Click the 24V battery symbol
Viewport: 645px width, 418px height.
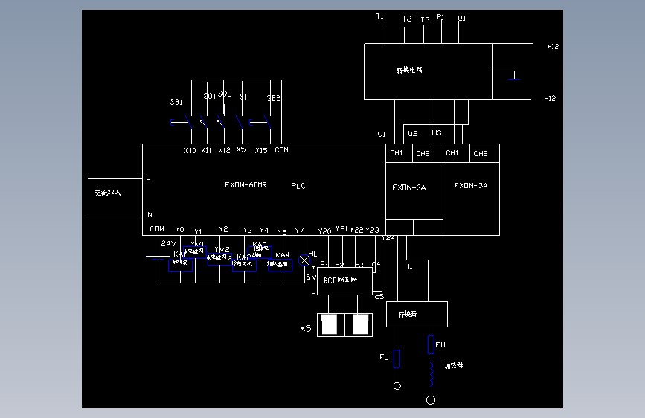click(158, 257)
